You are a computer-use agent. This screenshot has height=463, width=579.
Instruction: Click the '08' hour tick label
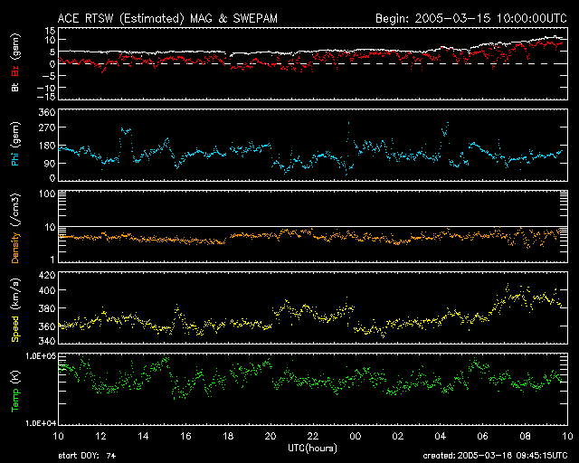pos(525,437)
